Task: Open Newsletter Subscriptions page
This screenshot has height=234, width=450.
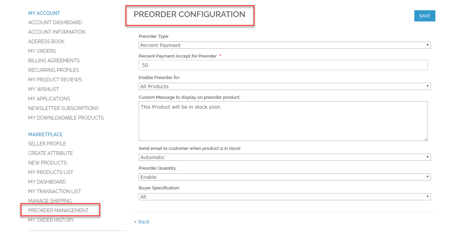Action: pyautogui.click(x=63, y=108)
